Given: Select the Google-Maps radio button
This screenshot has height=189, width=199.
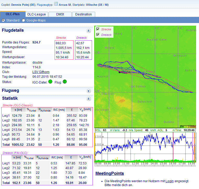Looking at the screenshot, I should [24, 20].
